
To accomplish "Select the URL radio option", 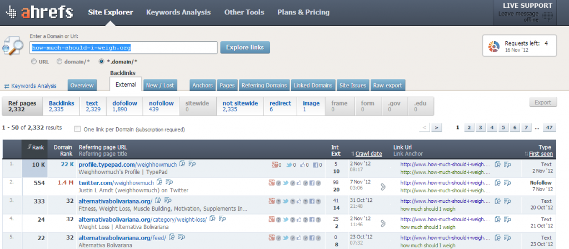I will pos(34,62).
